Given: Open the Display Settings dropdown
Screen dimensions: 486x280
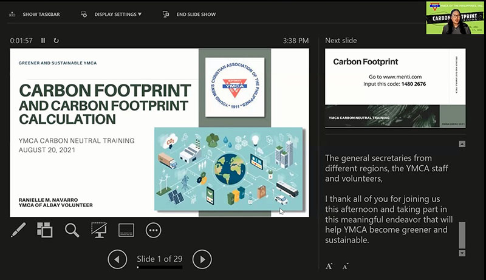Looking at the screenshot, I should tap(118, 14).
